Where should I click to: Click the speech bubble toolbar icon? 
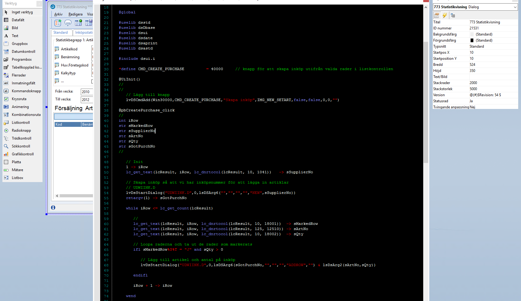click(x=68, y=23)
